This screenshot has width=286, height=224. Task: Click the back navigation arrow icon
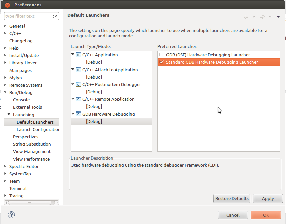(x=246, y=17)
